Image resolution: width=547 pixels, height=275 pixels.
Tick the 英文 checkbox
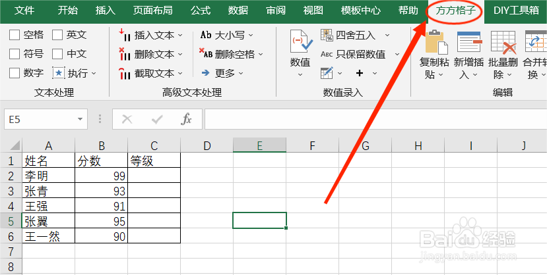[57, 35]
